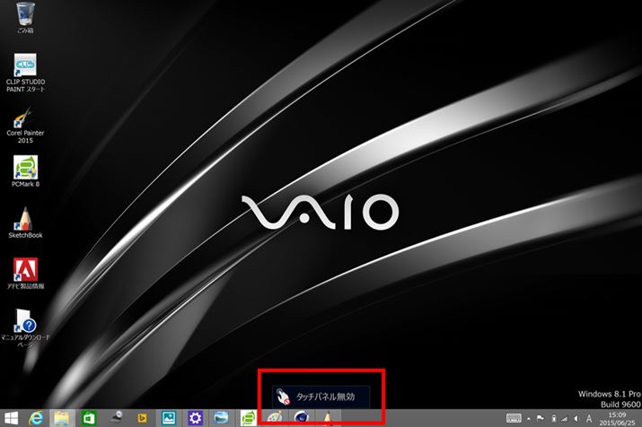
Task: Open clock showing 15:09 2015/06/25
Action: point(617,419)
